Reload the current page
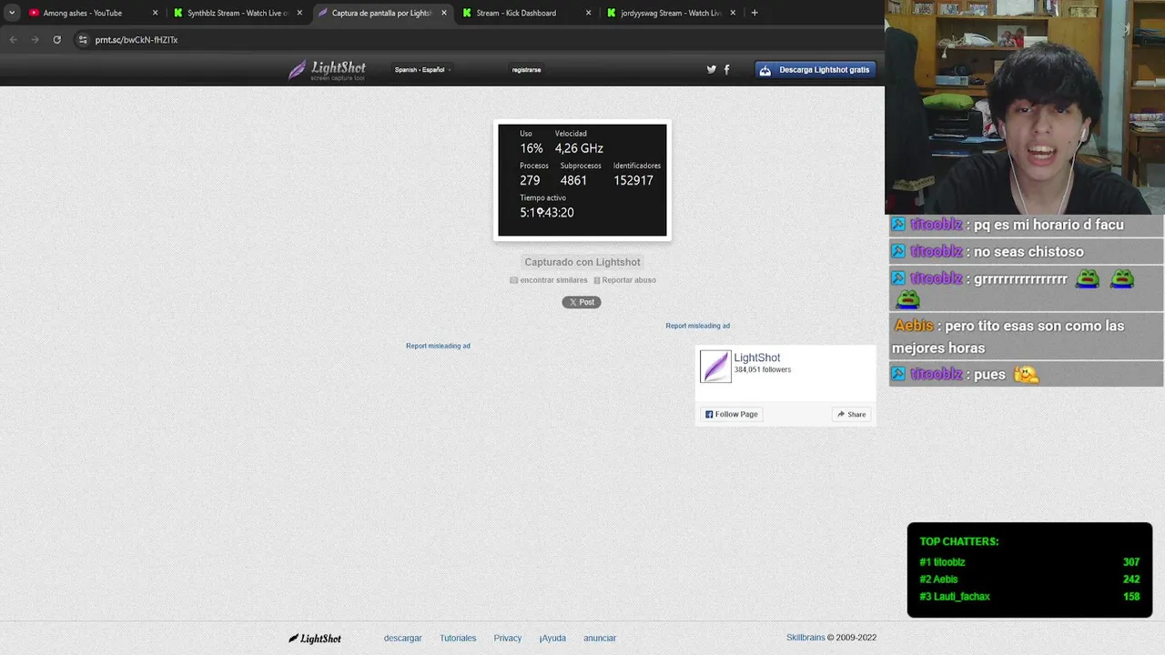This screenshot has height=655, width=1165. (56, 40)
